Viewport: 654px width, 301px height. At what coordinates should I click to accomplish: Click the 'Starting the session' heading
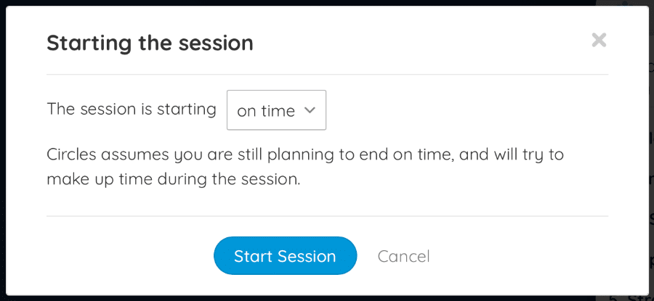(150, 43)
